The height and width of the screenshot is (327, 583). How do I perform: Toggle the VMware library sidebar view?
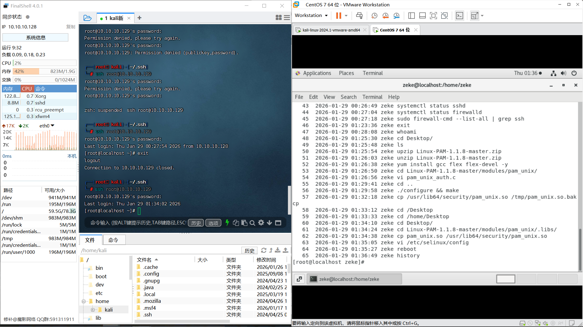pyautogui.click(x=411, y=15)
